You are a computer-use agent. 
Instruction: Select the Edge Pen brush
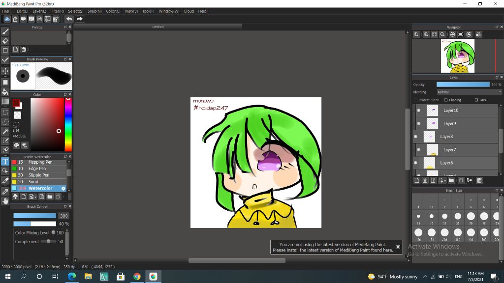tap(38, 169)
